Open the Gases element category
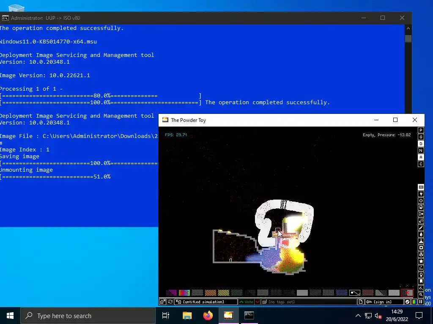 point(421,227)
